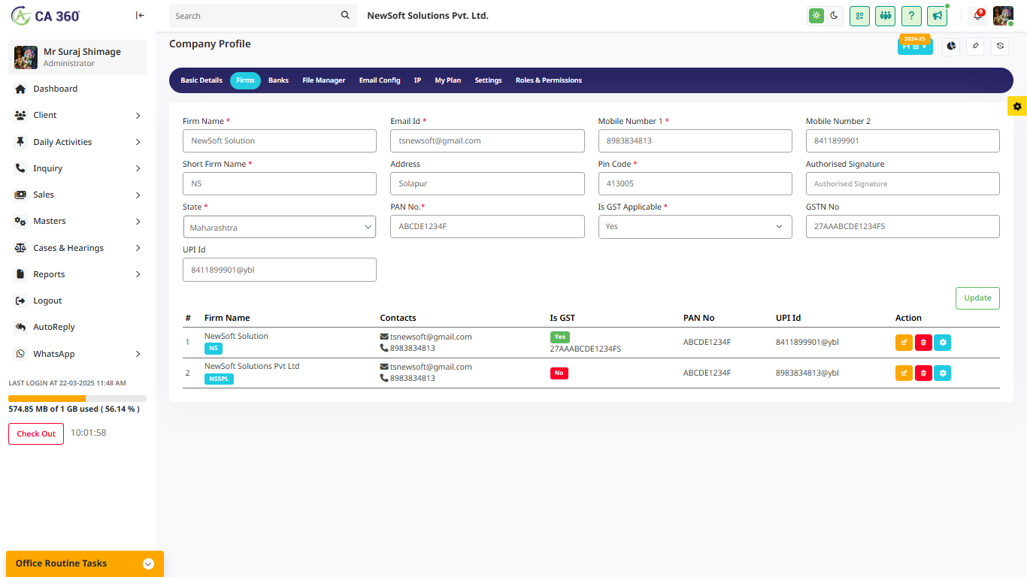
Task: Switch to the Banks tab
Action: [278, 80]
